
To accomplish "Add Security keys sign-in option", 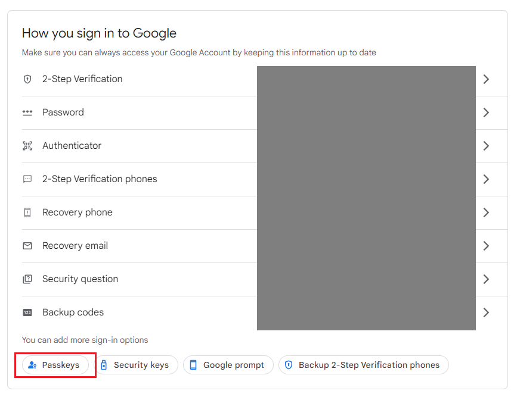I will click(x=136, y=365).
